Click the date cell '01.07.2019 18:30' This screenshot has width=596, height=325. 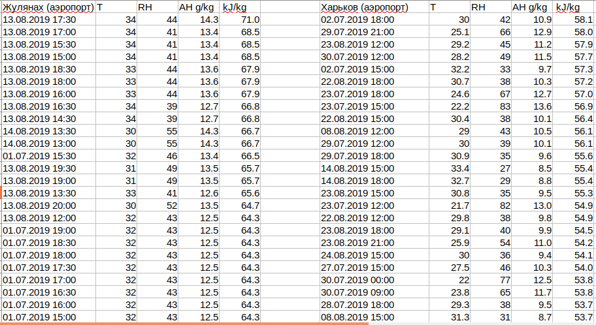48,243
